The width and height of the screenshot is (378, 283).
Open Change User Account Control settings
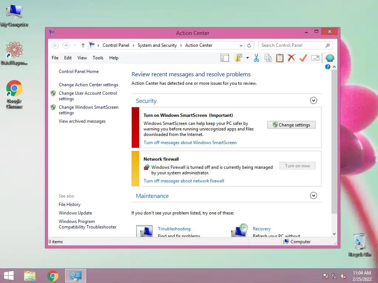coord(88,96)
